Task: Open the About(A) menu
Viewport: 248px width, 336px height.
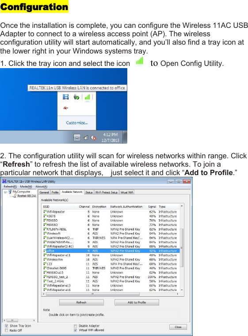Action: (42, 187)
